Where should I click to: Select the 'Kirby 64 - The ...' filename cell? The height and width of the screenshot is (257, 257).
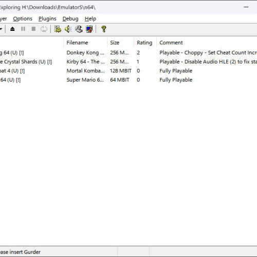click(85, 62)
